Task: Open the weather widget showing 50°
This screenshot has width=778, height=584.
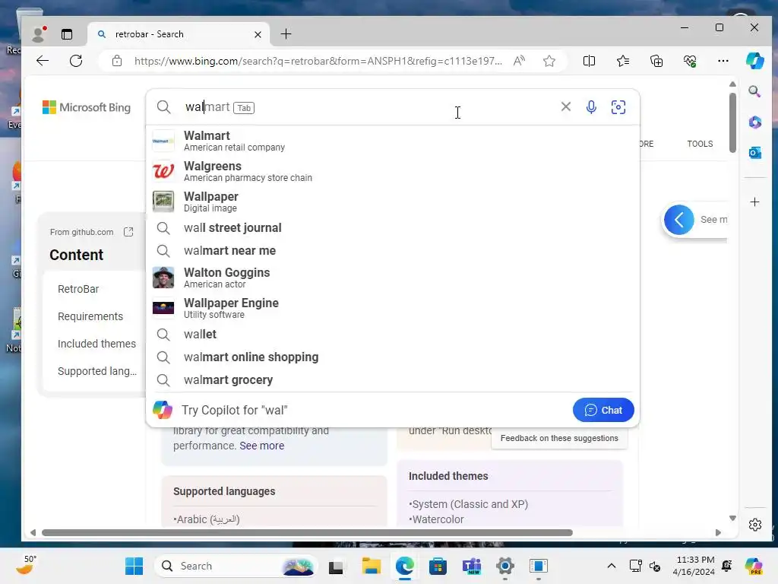Action: click(x=26, y=565)
